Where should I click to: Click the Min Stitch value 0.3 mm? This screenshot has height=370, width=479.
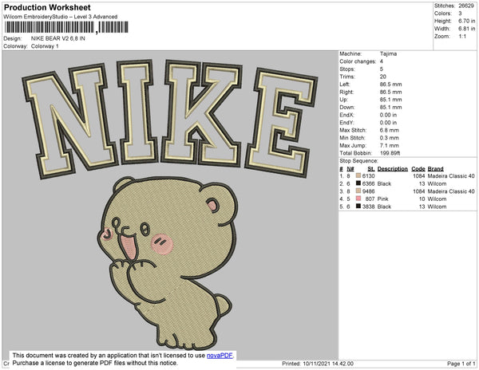390,138
